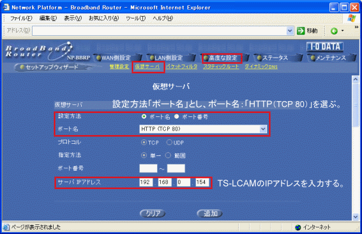362x234 pixels.
Task: Click the Windows flag logo icon
Action: [351, 18]
